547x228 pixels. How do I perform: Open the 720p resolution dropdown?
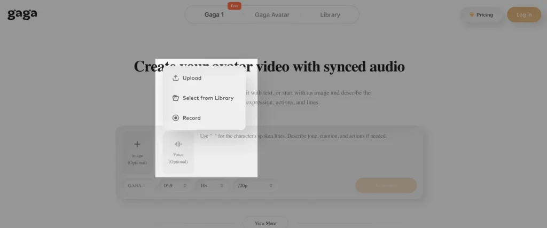255,185
